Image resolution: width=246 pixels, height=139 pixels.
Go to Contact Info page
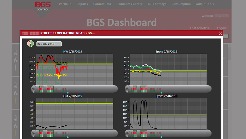coord(102,4)
